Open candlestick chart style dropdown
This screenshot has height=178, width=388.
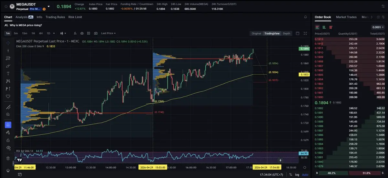click(x=63, y=33)
